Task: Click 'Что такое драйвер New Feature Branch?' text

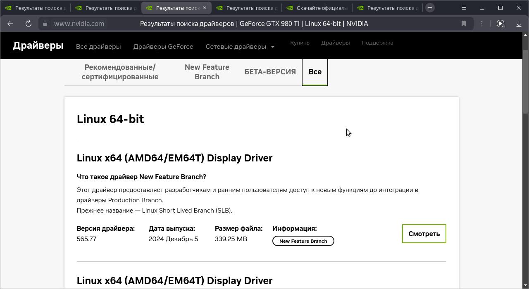Action: 141,177
